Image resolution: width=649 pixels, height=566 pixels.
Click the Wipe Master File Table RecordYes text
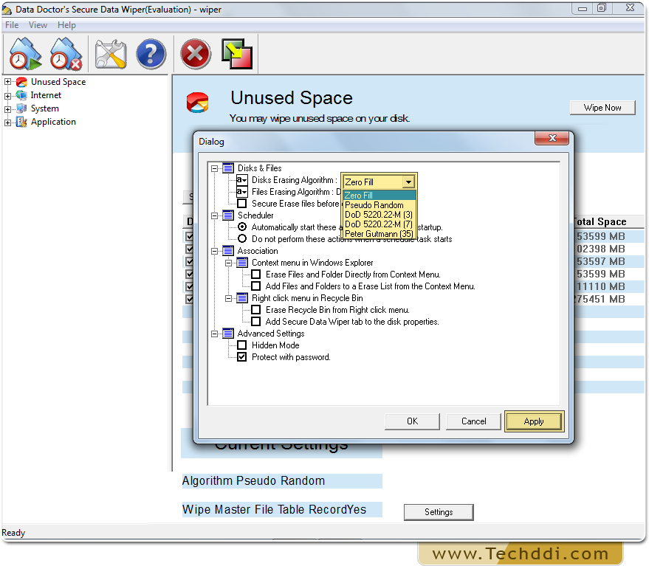[274, 509]
